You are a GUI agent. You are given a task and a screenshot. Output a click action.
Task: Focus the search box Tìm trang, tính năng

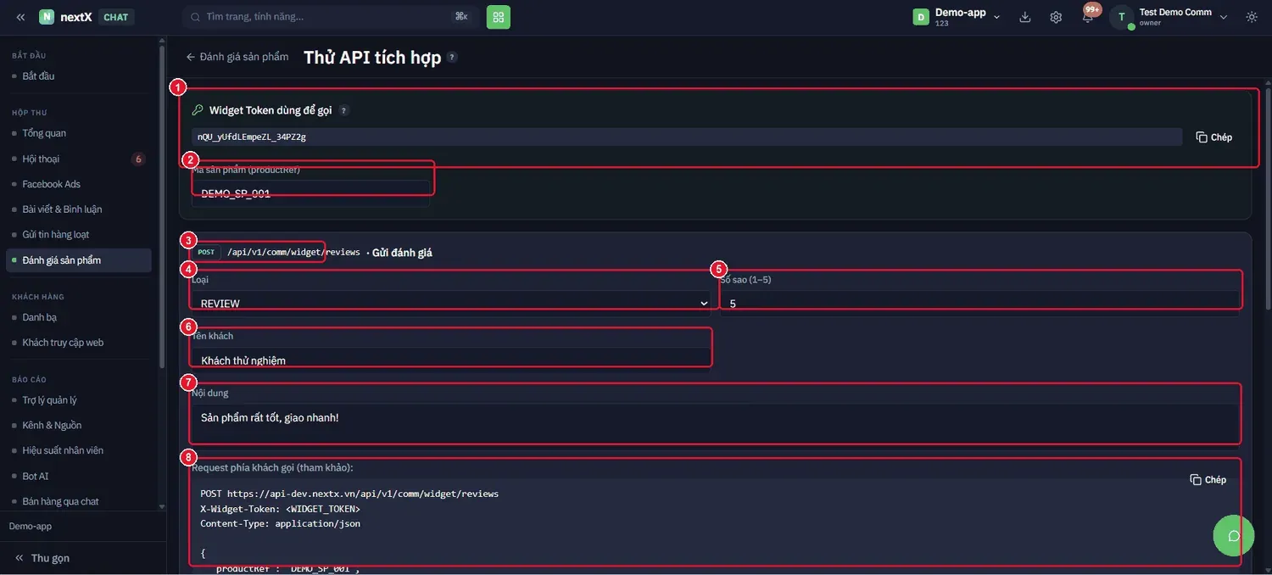329,17
